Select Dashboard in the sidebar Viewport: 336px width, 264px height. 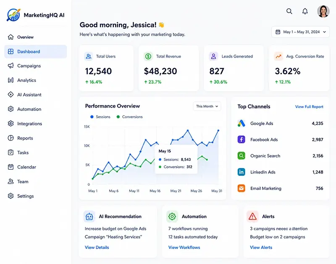click(36, 51)
